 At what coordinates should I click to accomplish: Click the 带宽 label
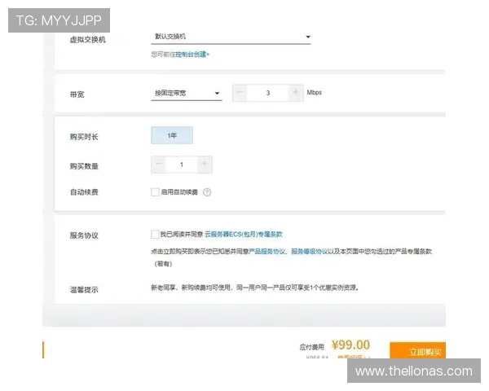pyautogui.click(x=77, y=94)
